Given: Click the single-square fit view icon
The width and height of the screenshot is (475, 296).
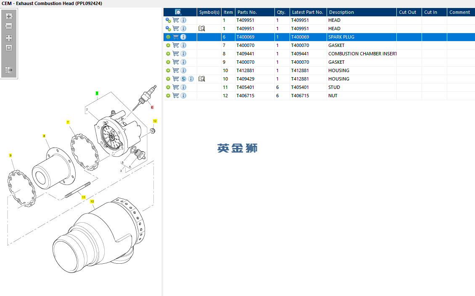Looking at the screenshot, I should point(9,48).
